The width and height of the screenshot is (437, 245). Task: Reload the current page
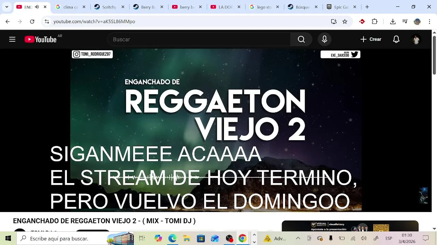pos(32,21)
